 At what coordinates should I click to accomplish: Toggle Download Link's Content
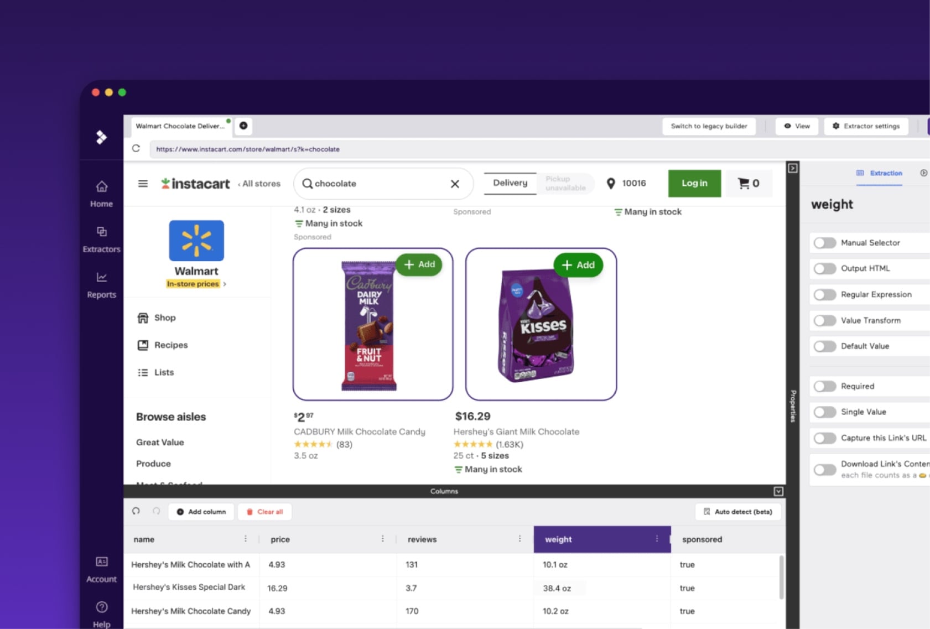tap(825, 470)
